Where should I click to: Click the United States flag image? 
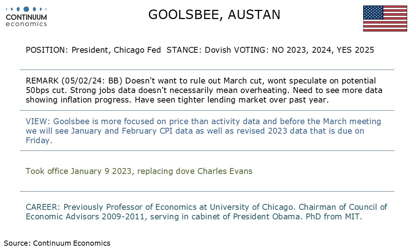[385, 19]
